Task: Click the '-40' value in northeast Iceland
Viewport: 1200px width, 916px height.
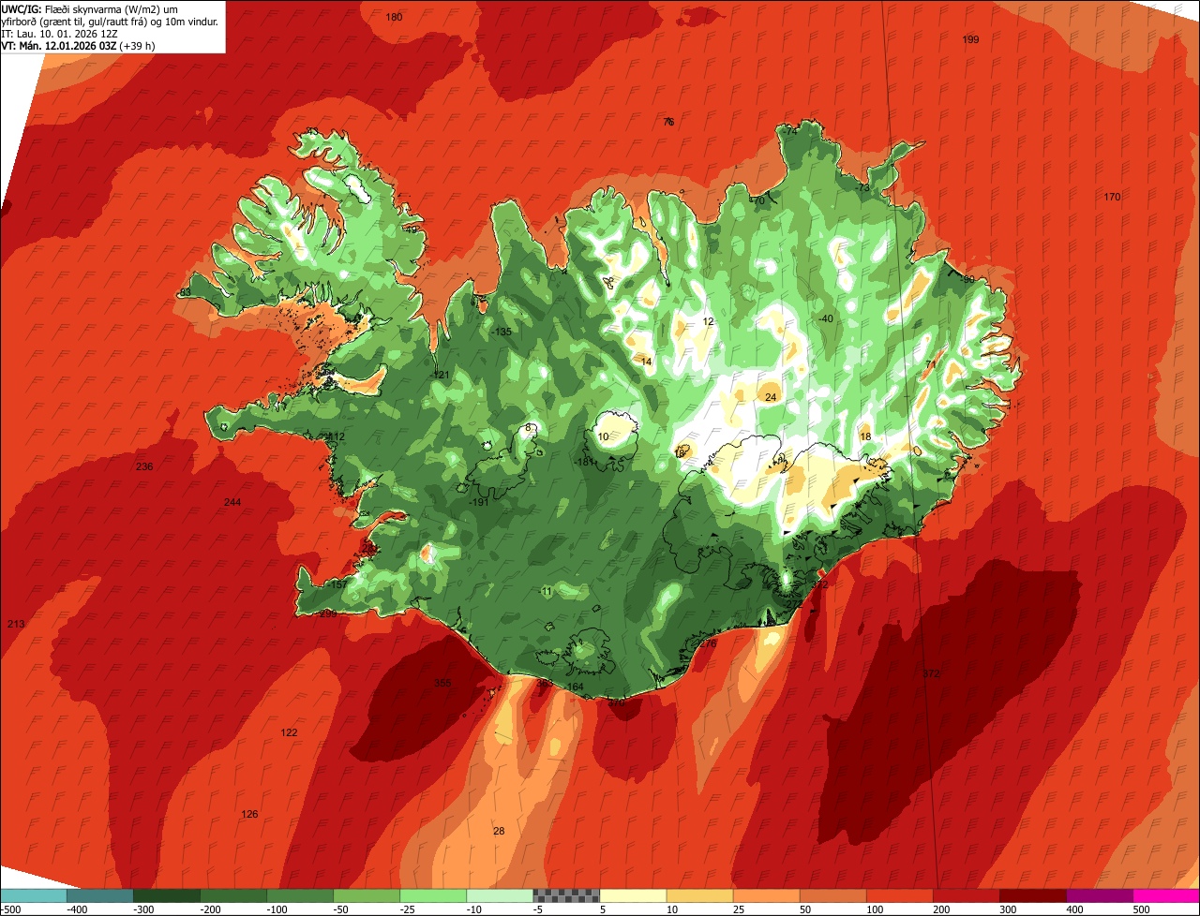Action: pyautogui.click(x=825, y=319)
